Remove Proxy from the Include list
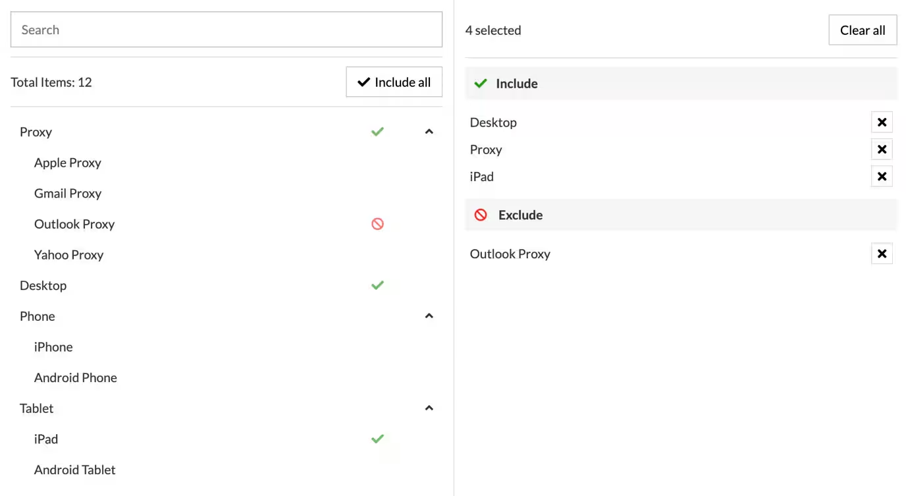Viewport: 906px width, 496px height. pyautogui.click(x=882, y=150)
